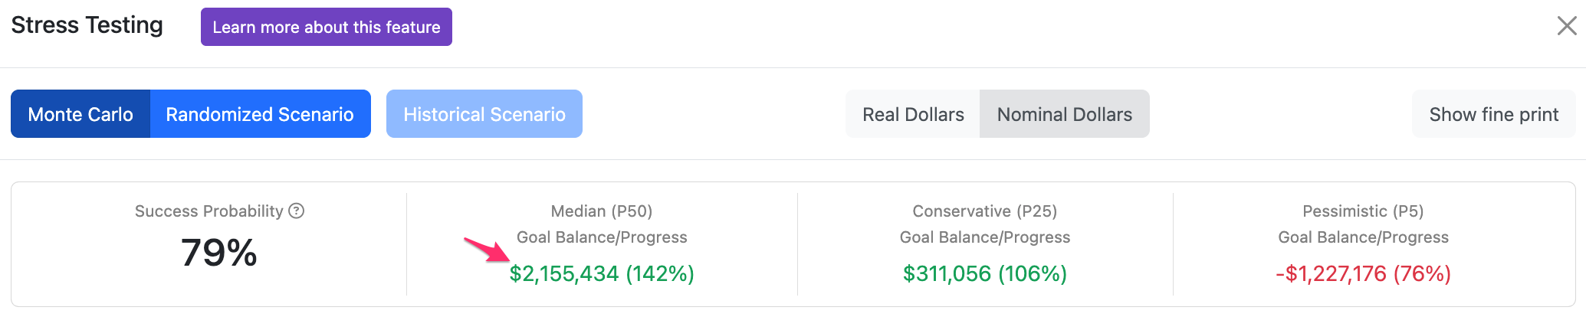Image resolution: width=1586 pixels, height=317 pixels.
Task: Click the Success Probability label
Action: coord(209,211)
